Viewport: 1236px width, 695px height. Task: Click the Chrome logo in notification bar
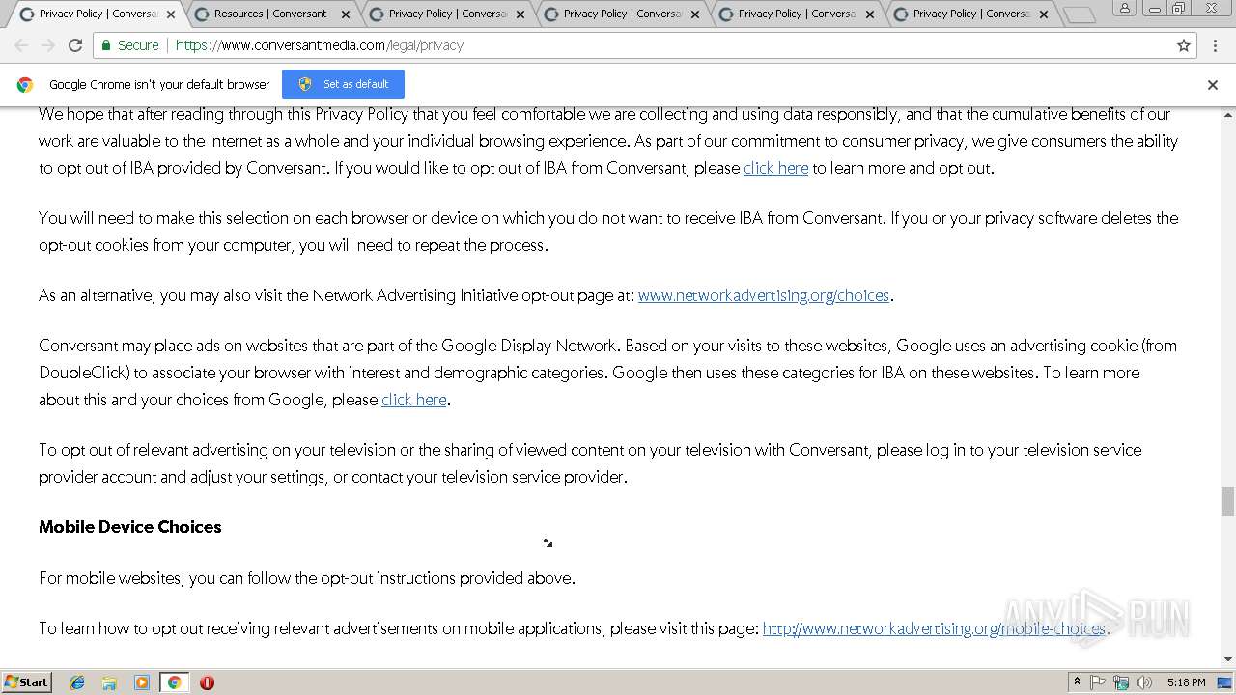tap(25, 85)
